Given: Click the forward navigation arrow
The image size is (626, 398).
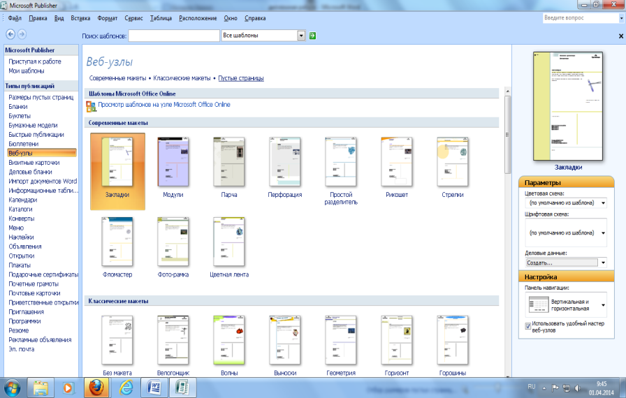Looking at the screenshot, I should coord(22,34).
